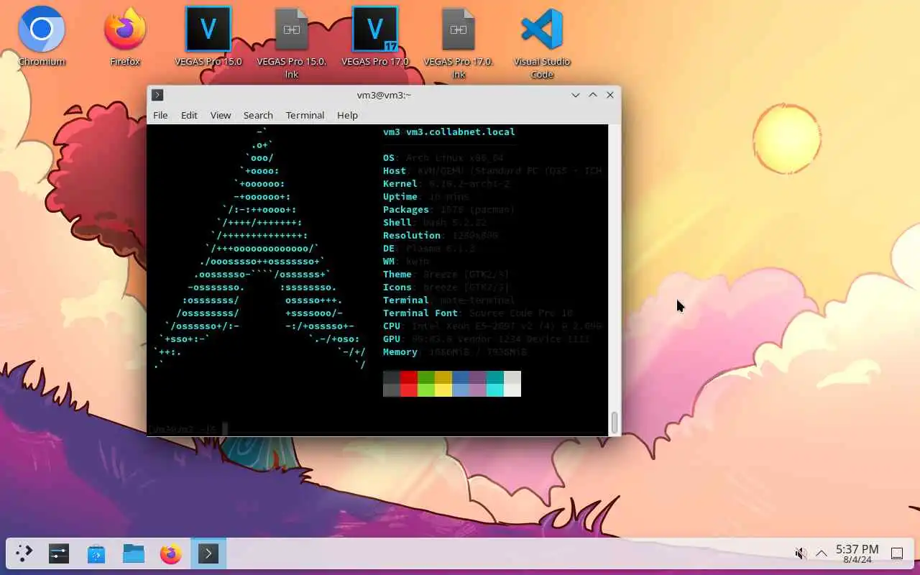
Task: Open the terminal window menu icon in the titlebar
Action: (158, 95)
